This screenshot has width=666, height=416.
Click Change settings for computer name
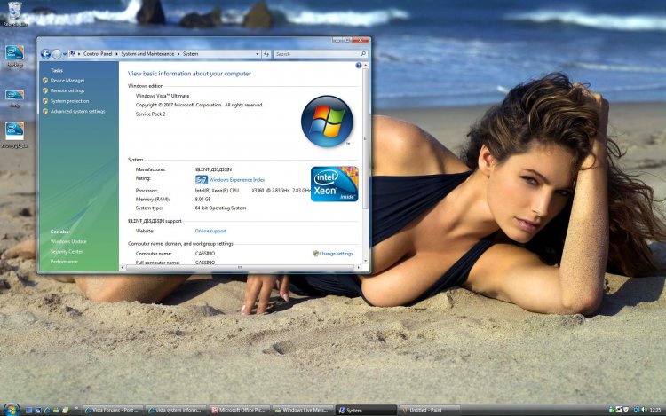pos(336,254)
